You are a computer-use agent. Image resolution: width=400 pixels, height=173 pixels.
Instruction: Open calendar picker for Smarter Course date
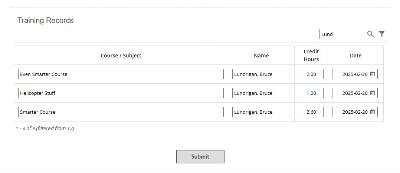[x=373, y=112]
